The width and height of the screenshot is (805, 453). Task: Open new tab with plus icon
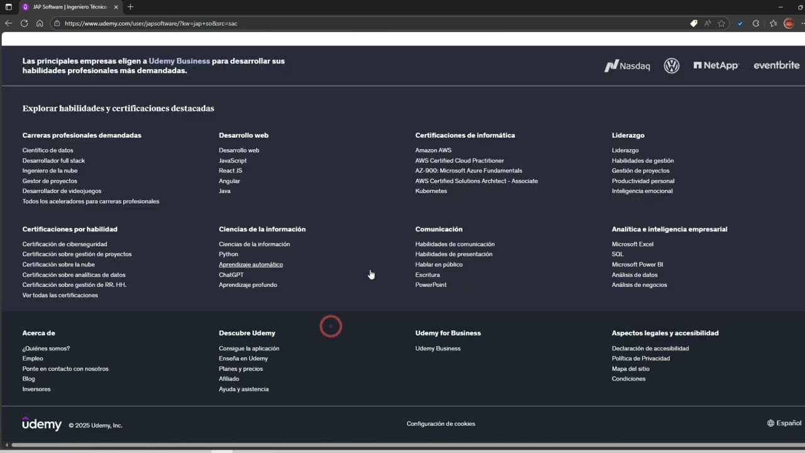tap(130, 7)
